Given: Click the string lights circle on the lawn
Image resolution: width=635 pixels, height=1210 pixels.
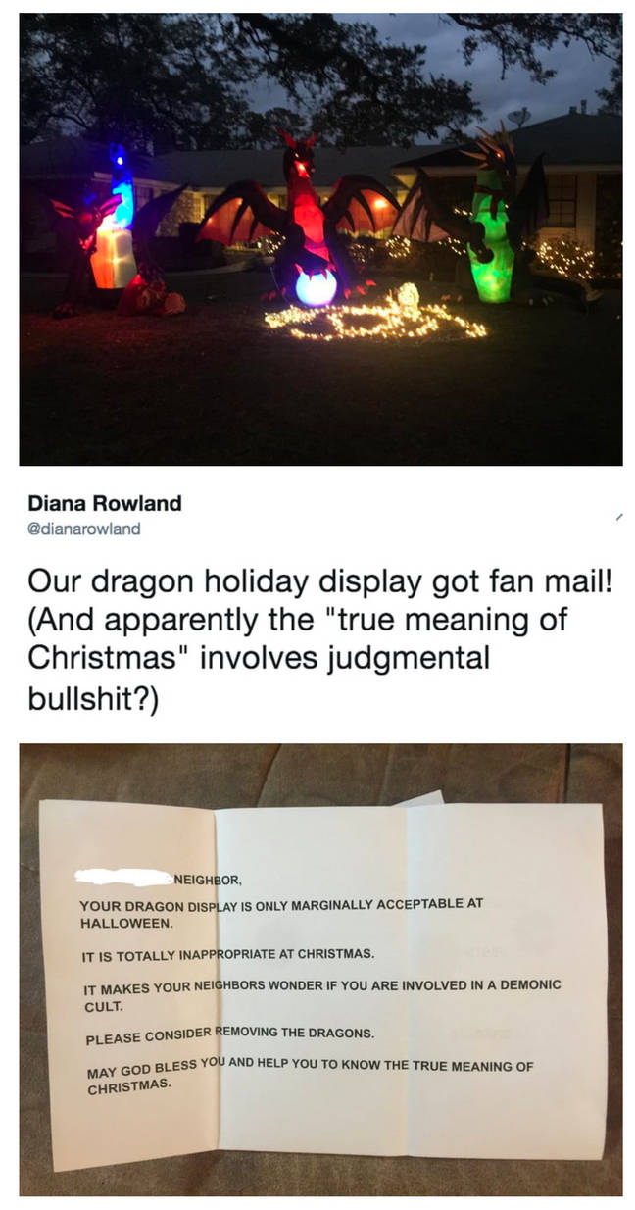Looking at the screenshot, I should (x=375, y=319).
